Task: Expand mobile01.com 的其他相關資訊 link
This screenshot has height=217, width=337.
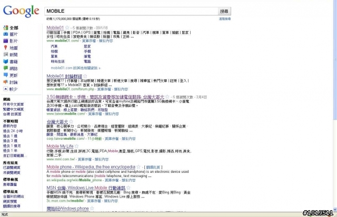Action: [x=75, y=68]
